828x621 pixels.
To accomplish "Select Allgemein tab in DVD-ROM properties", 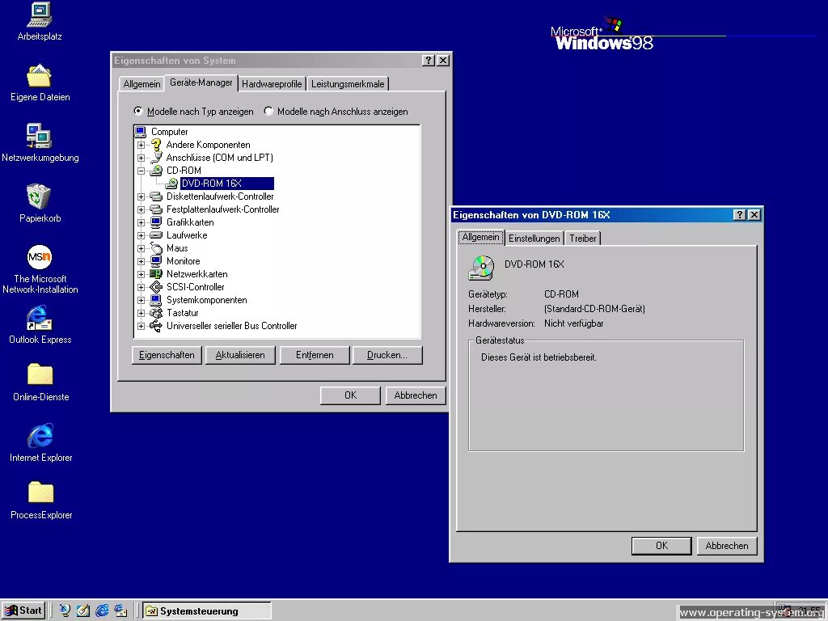I will pyautogui.click(x=480, y=237).
